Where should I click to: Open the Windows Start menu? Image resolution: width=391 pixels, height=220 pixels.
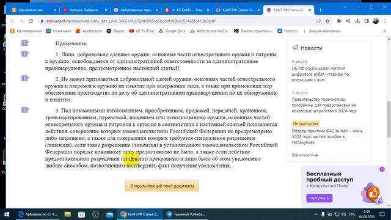click(7, 215)
